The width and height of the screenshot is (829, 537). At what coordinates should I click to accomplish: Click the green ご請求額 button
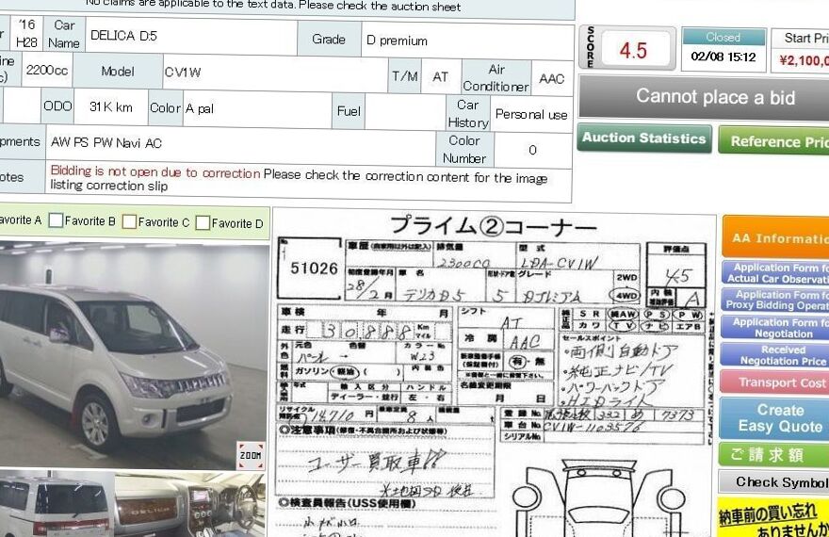(774, 454)
